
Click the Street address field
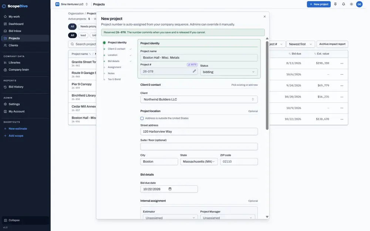coord(199,132)
